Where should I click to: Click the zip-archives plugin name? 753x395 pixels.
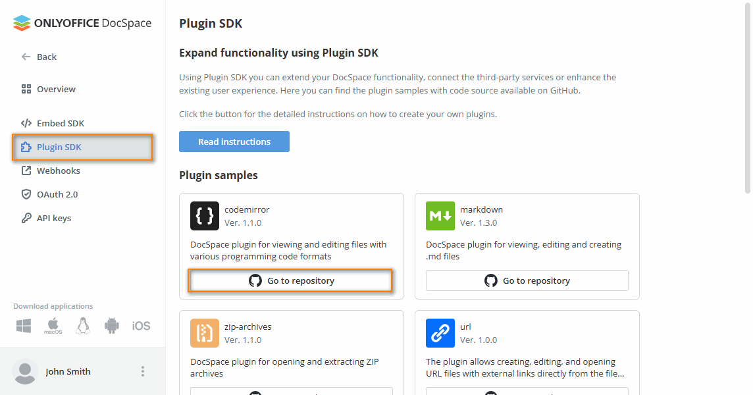pyautogui.click(x=247, y=327)
